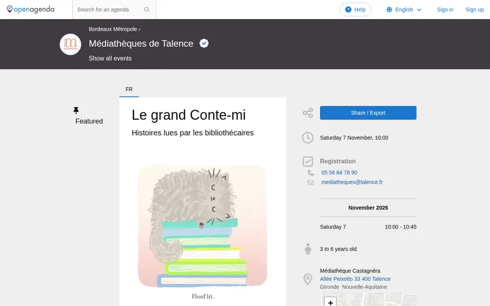Click the OpenAgenda logo

pyautogui.click(x=31, y=10)
